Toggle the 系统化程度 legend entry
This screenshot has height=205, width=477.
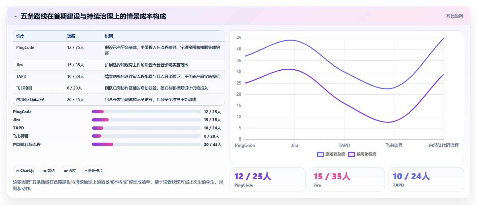tap(362, 154)
